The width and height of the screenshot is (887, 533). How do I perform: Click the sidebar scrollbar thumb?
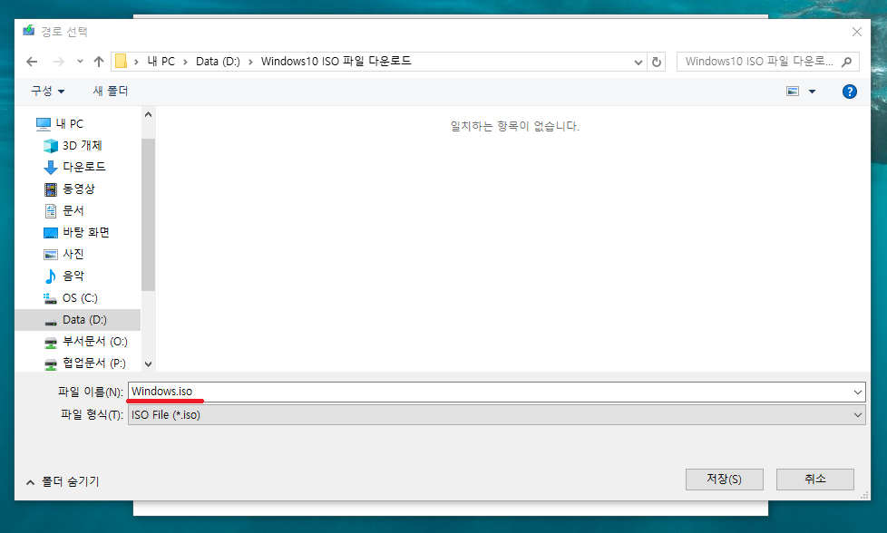148,215
